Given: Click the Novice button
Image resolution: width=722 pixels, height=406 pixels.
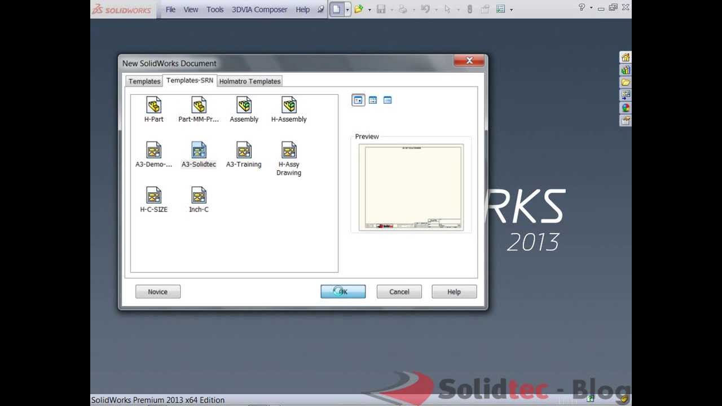Looking at the screenshot, I should point(158,292).
